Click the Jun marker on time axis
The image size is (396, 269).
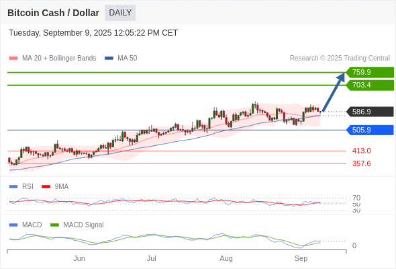[x=79, y=258]
